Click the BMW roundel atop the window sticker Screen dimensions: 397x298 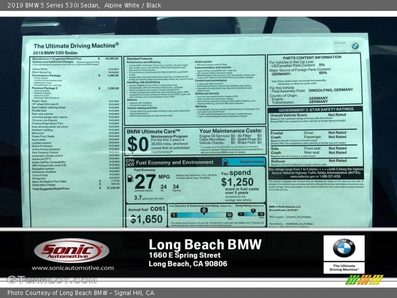click(354, 45)
